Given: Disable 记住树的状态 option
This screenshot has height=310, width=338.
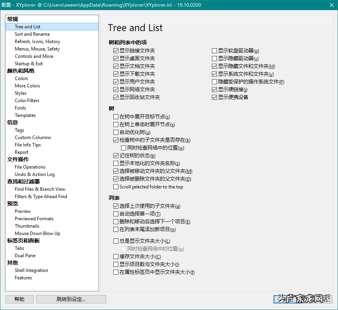Looking at the screenshot, I should pos(116,156).
